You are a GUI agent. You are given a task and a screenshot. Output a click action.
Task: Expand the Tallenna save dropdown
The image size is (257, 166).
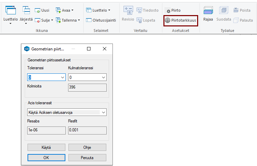[79, 20]
